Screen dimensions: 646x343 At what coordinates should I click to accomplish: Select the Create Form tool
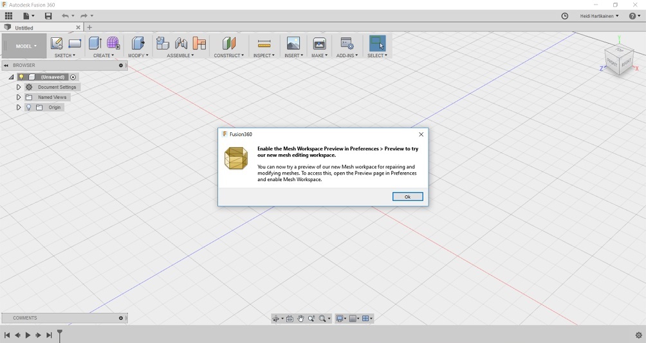[x=113, y=43]
